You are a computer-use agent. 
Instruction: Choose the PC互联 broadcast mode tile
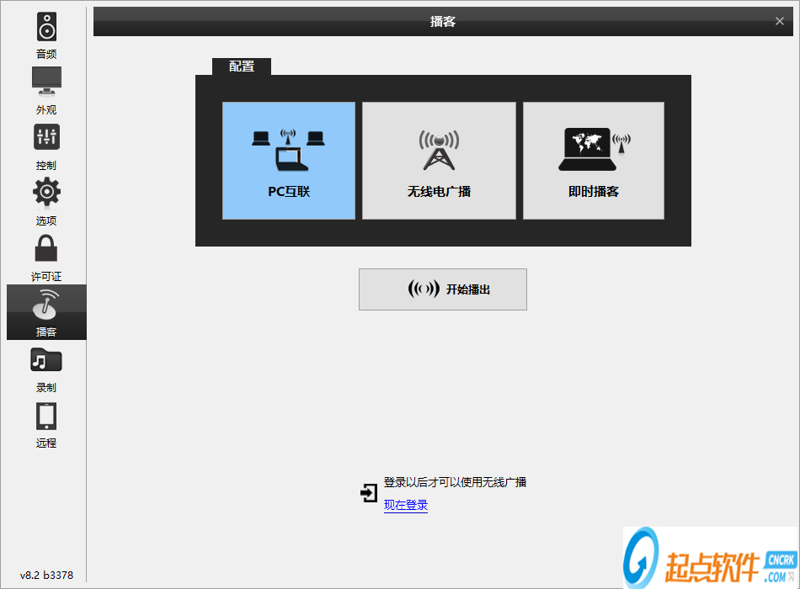click(x=289, y=161)
